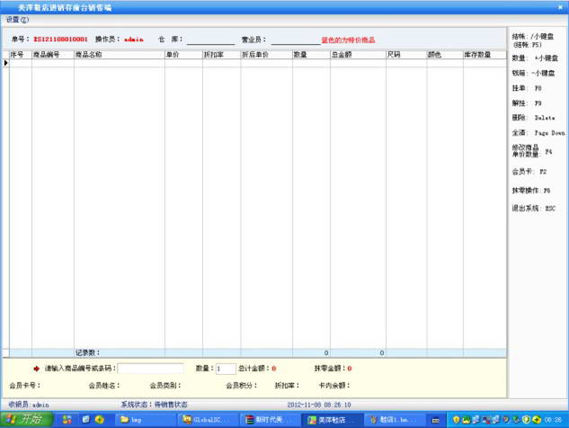Viewport: 569px width, 428px height.
Task: Click the 仓库 warehouse input field
Action: (211, 40)
